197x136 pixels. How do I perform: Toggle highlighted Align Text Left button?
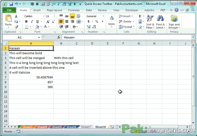coord(61,21)
